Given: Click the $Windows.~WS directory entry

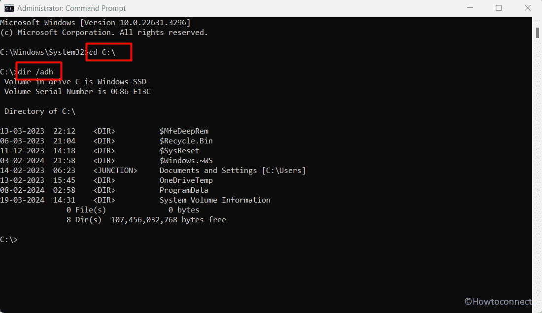Looking at the screenshot, I should tap(186, 161).
